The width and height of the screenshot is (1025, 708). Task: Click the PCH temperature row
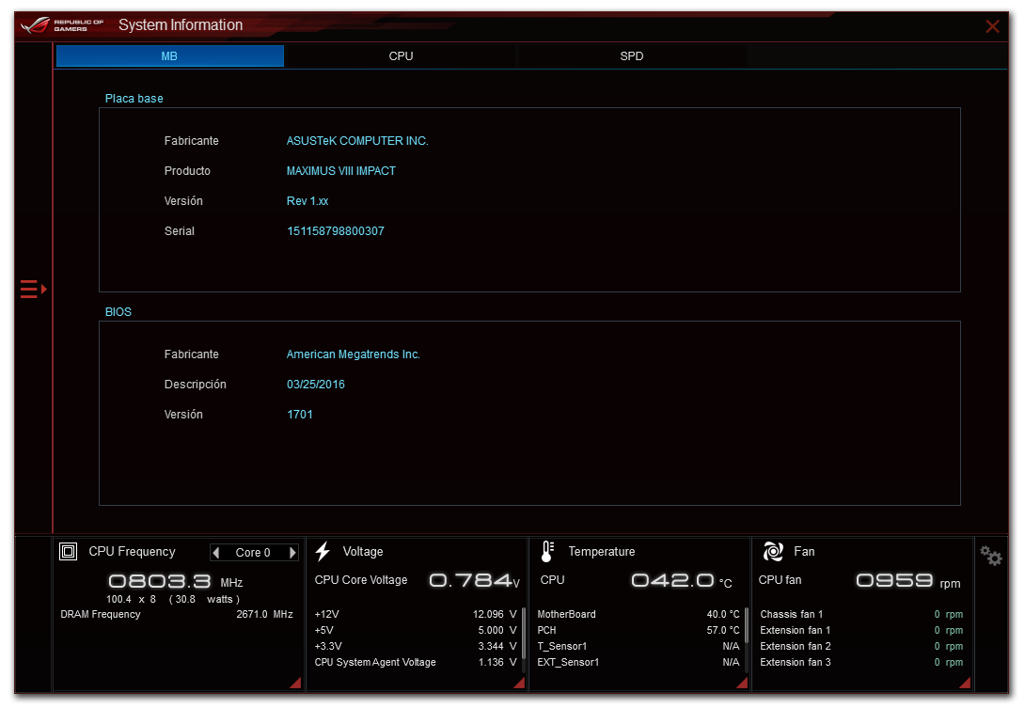click(639, 630)
